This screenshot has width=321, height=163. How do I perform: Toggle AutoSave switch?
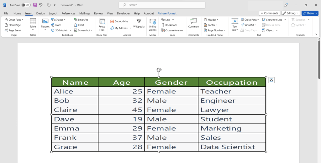(26, 5)
